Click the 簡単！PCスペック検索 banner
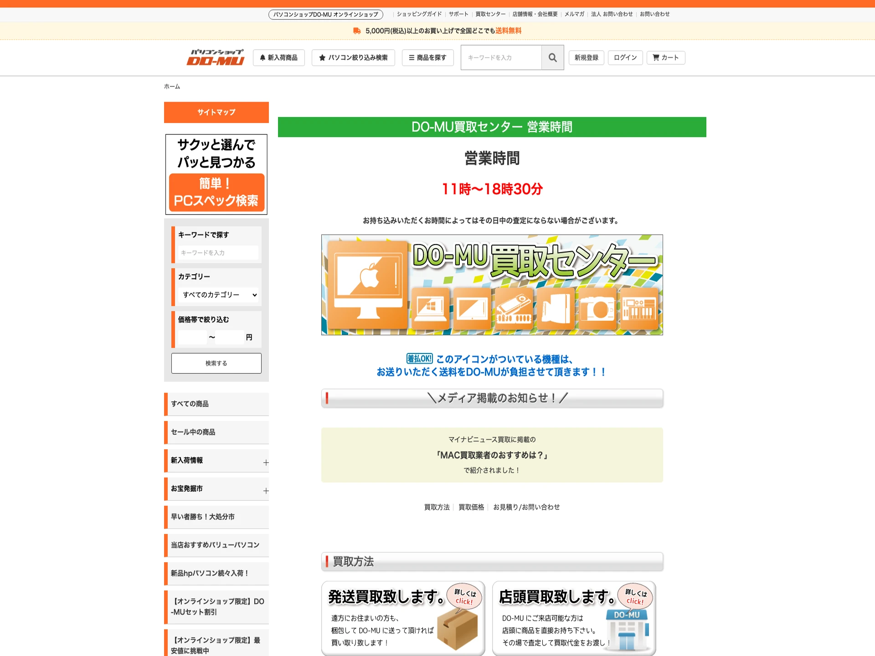The image size is (875, 656). (x=216, y=174)
